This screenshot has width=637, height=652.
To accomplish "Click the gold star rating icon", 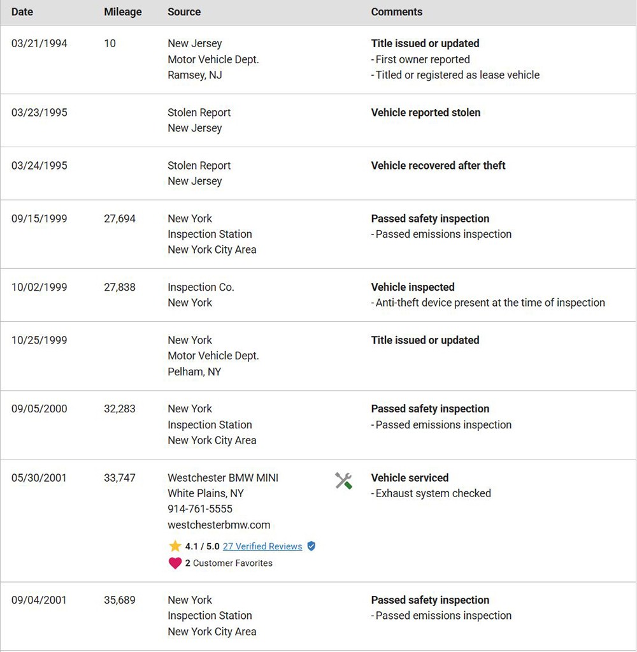I will point(175,546).
